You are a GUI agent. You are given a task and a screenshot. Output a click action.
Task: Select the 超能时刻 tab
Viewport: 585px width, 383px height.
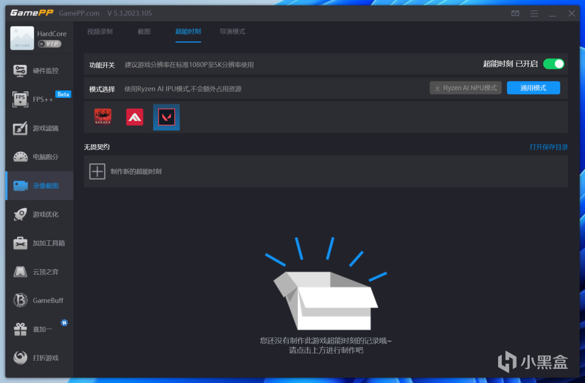(188, 32)
